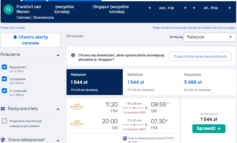Image resolution: width=237 pixels, height=143 pixels.
Task: Open Pokaż cały miesiąc link
Action: tap(13, 28)
